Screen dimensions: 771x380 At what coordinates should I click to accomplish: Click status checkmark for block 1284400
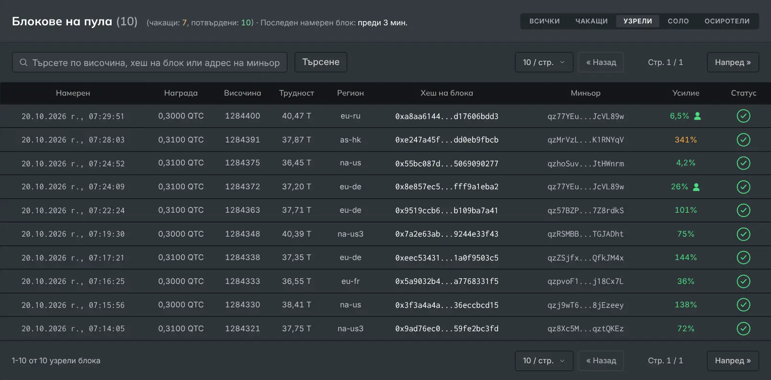pyautogui.click(x=743, y=116)
